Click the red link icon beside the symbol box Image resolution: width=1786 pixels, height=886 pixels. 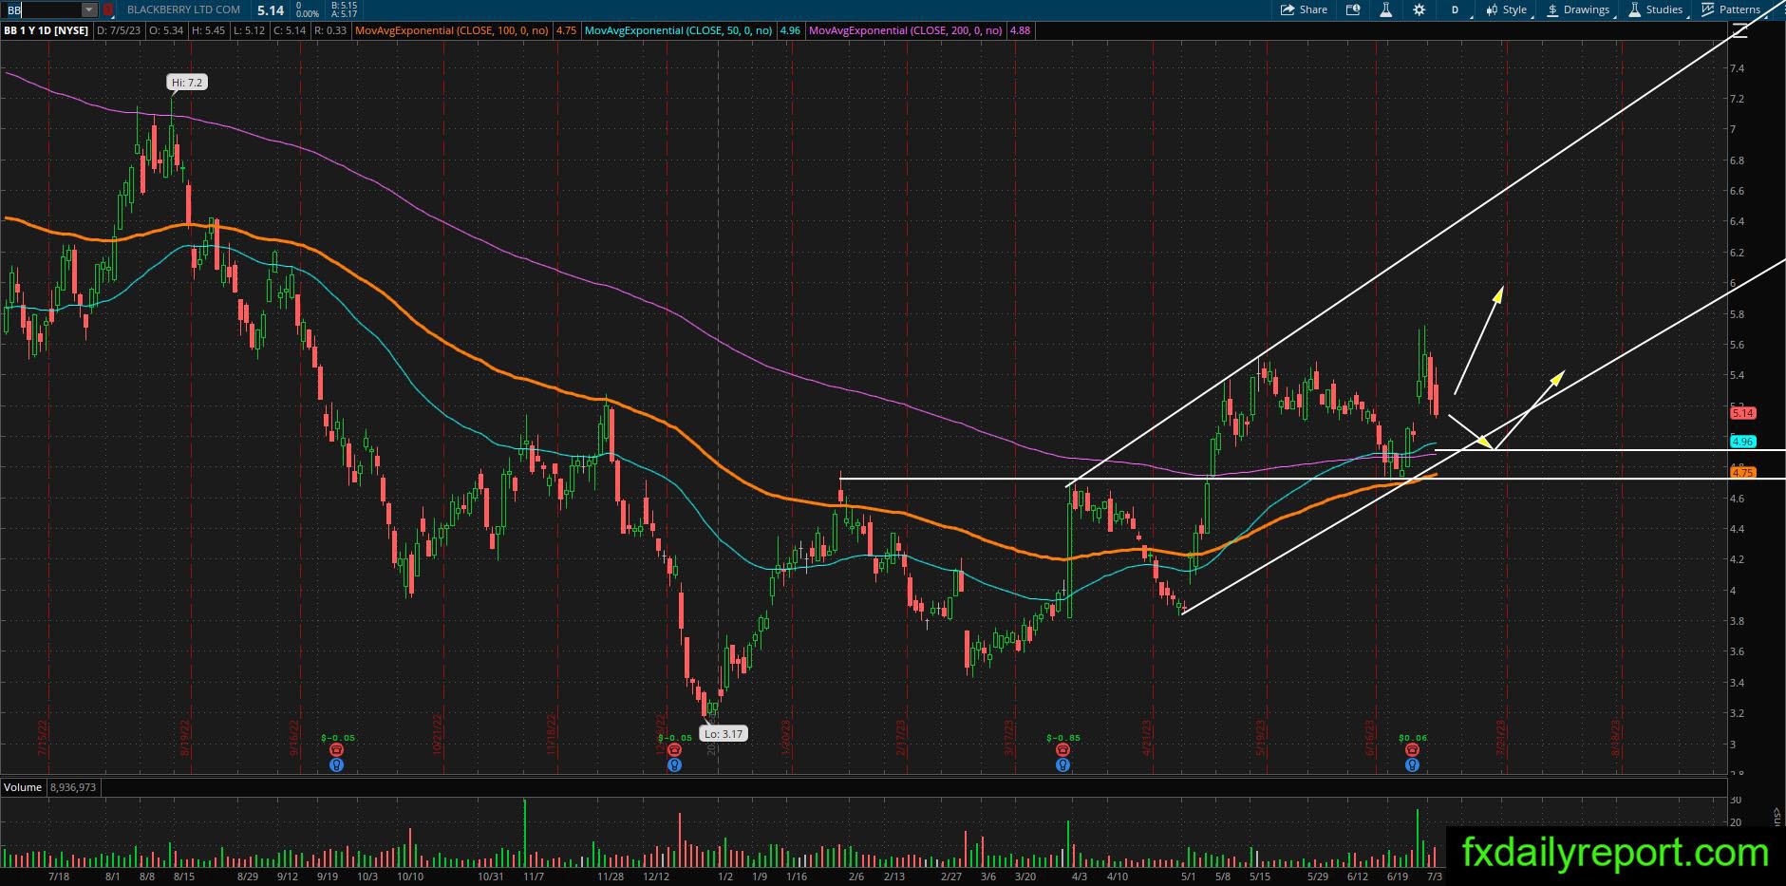[x=107, y=9]
